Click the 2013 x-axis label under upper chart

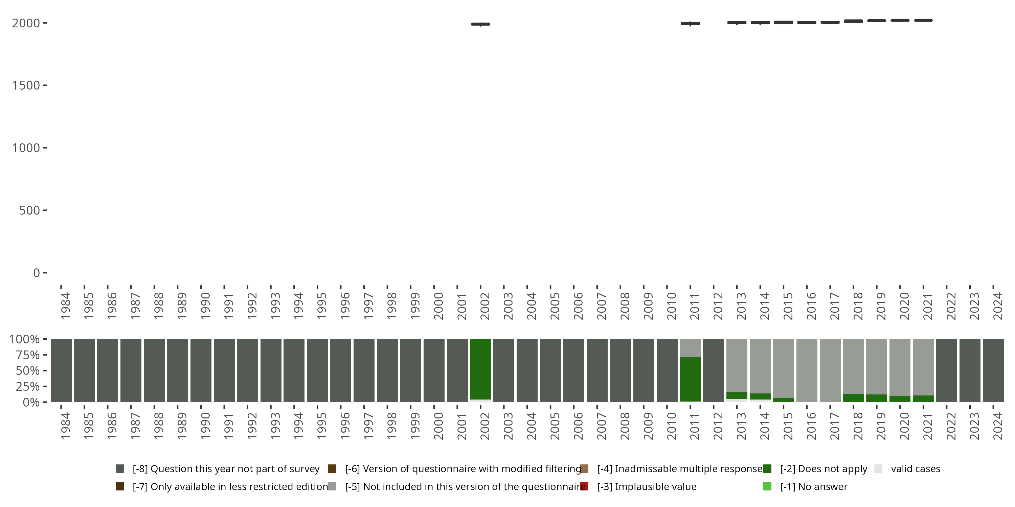click(x=741, y=306)
